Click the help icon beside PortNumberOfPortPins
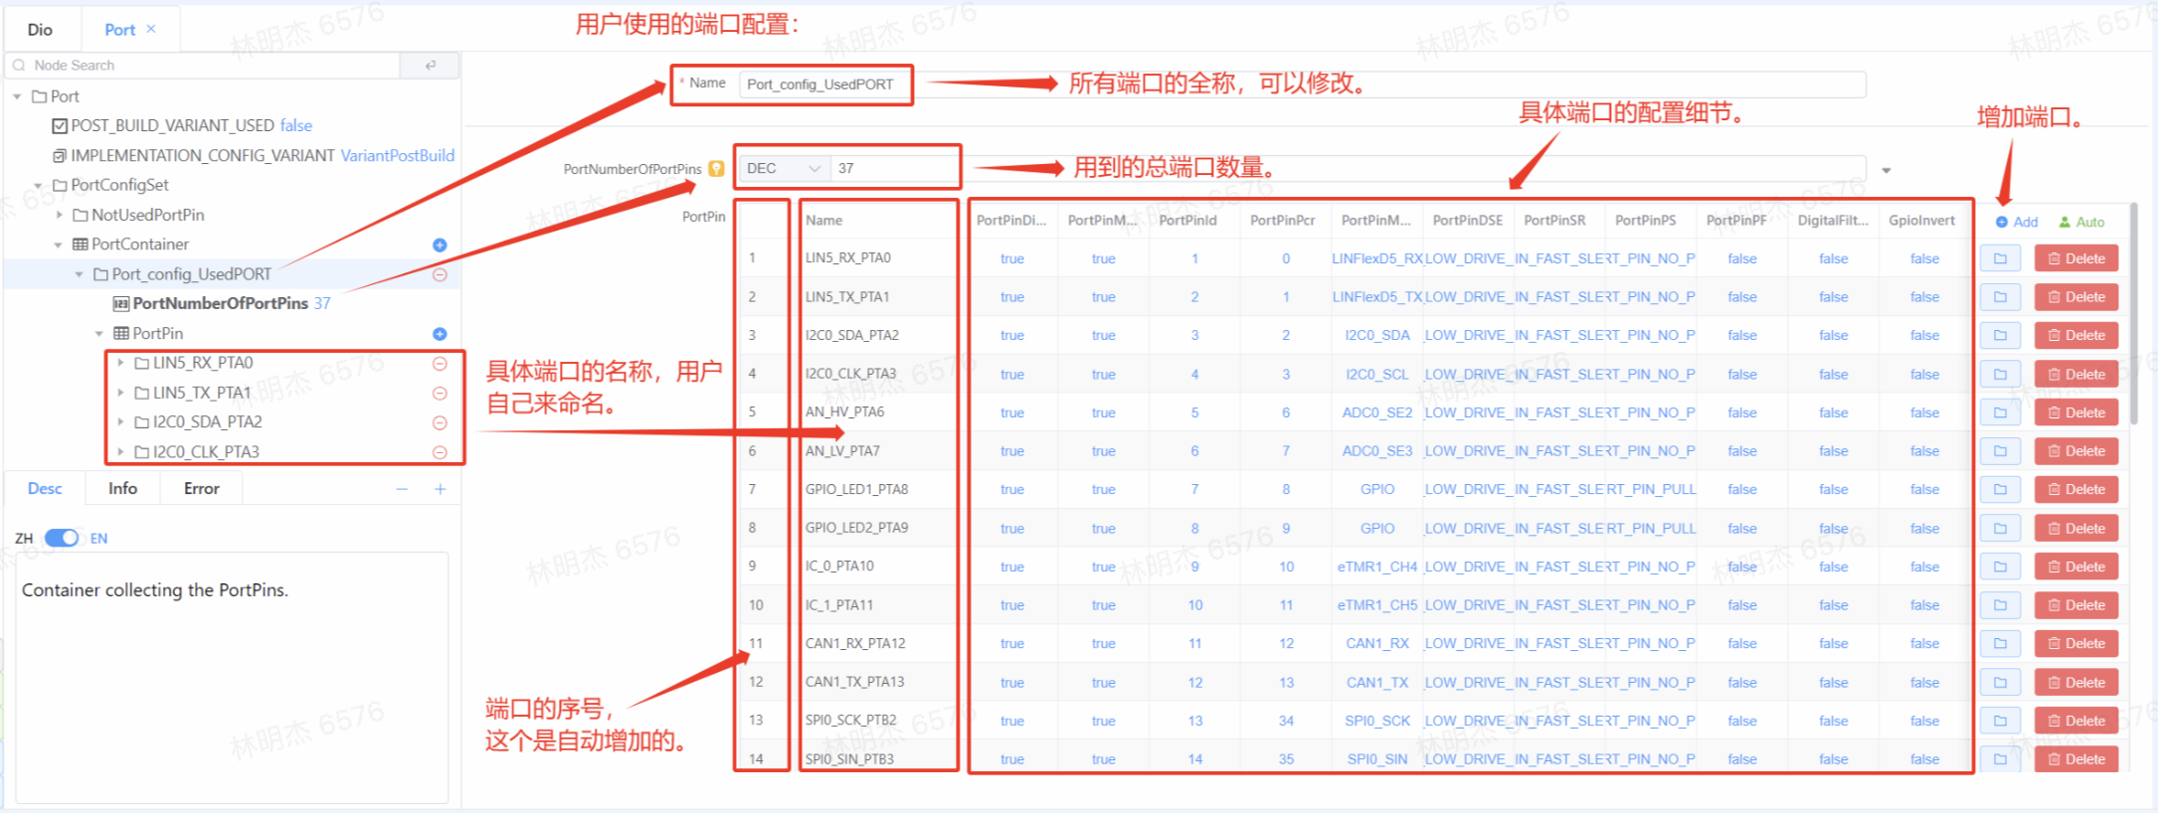The image size is (2158, 813). [716, 169]
